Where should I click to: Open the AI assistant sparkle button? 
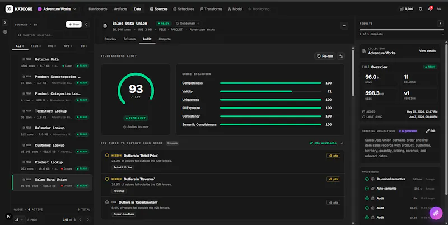[436, 213]
